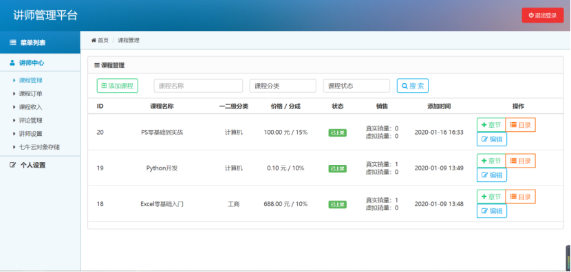Click 章节 button for Excel零基础入门

point(491,196)
